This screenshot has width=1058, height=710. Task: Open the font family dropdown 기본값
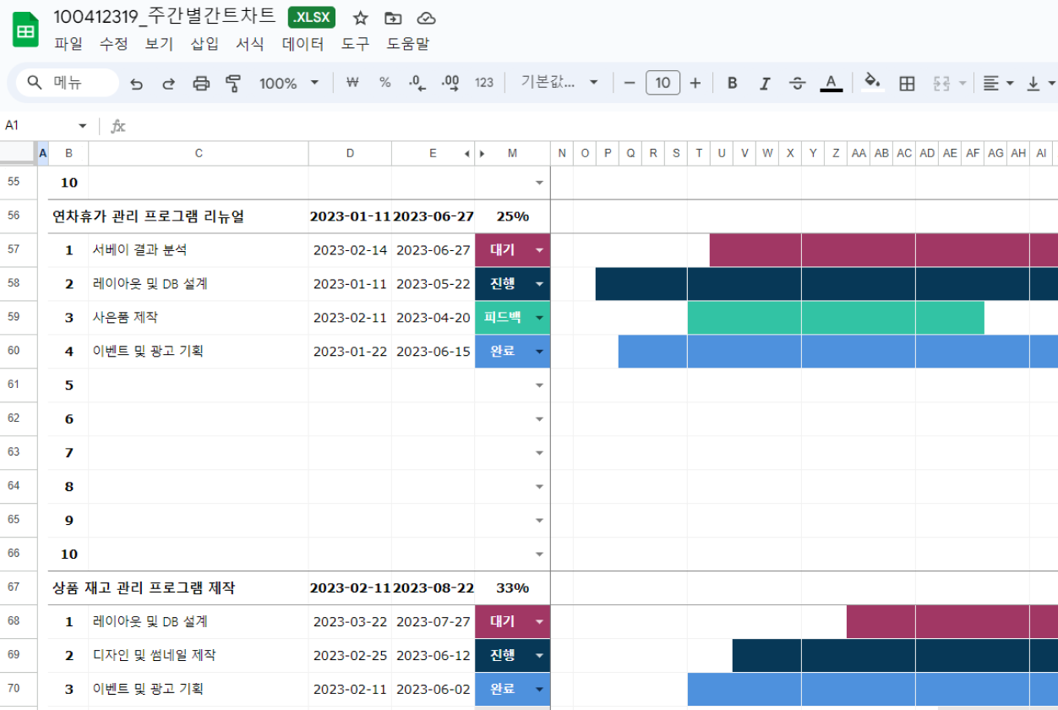click(x=559, y=83)
